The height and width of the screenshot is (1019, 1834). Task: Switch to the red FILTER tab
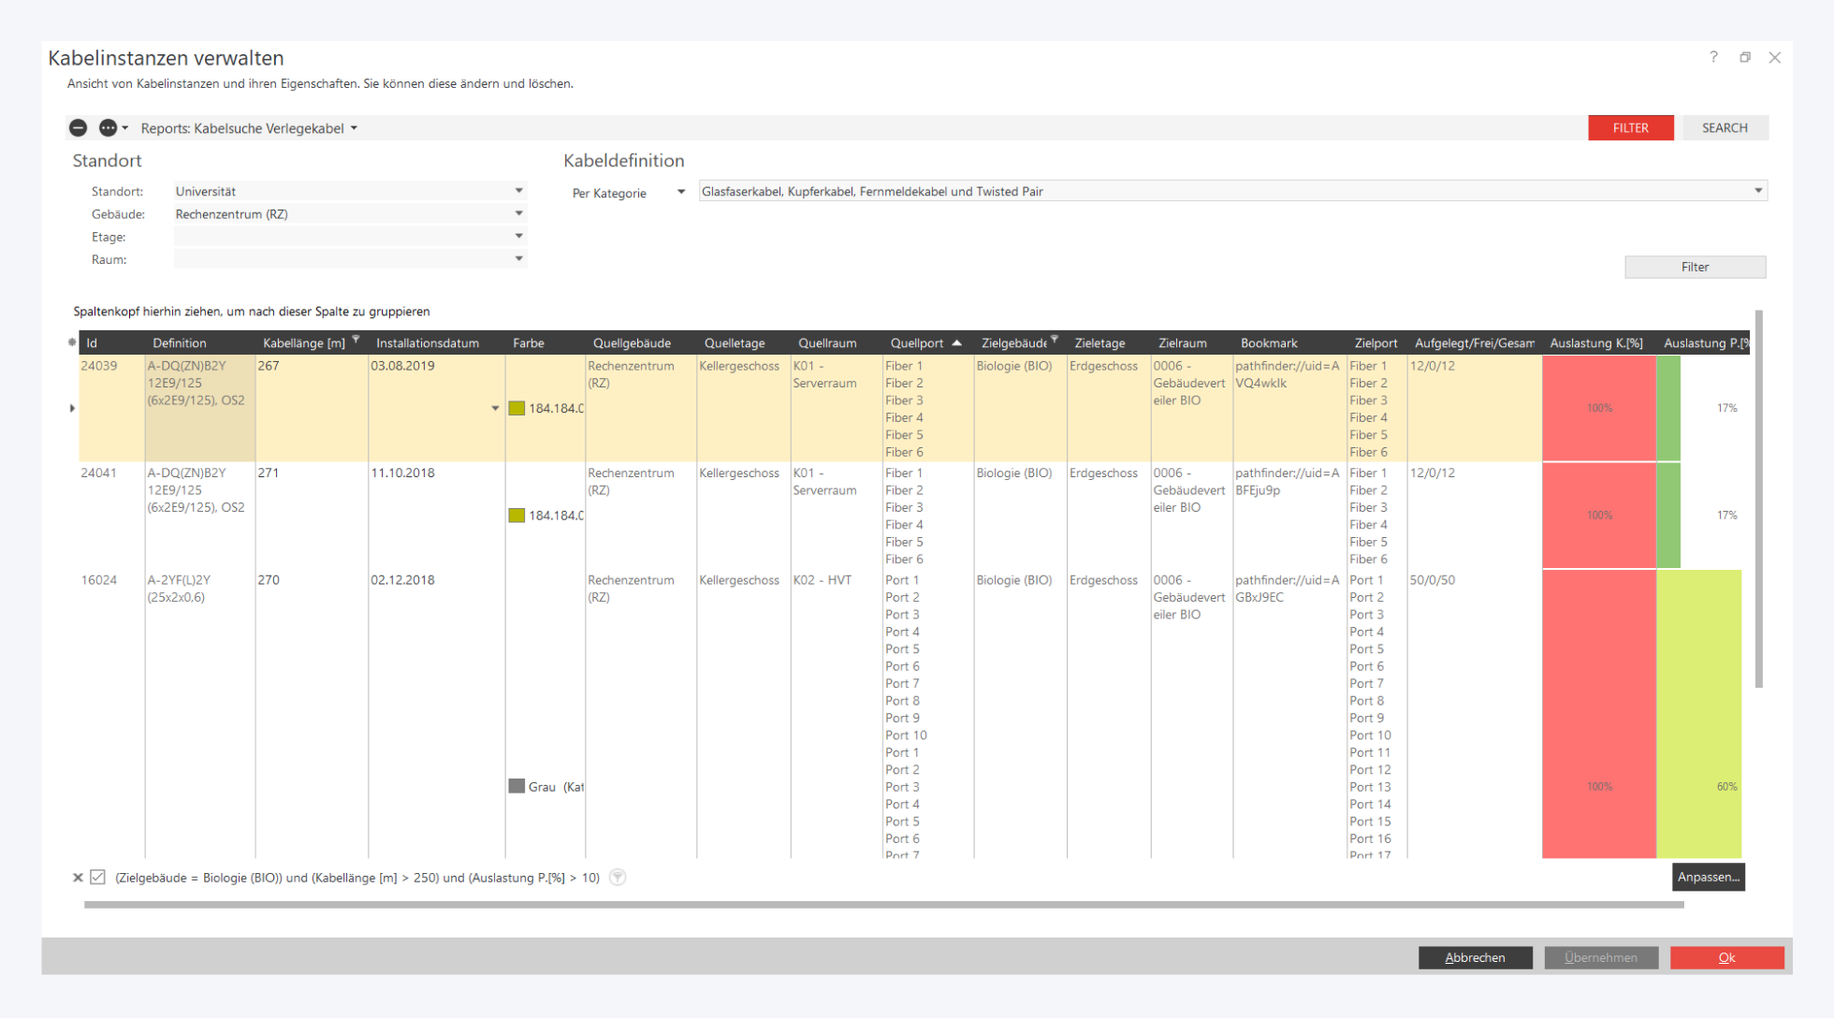click(1630, 128)
